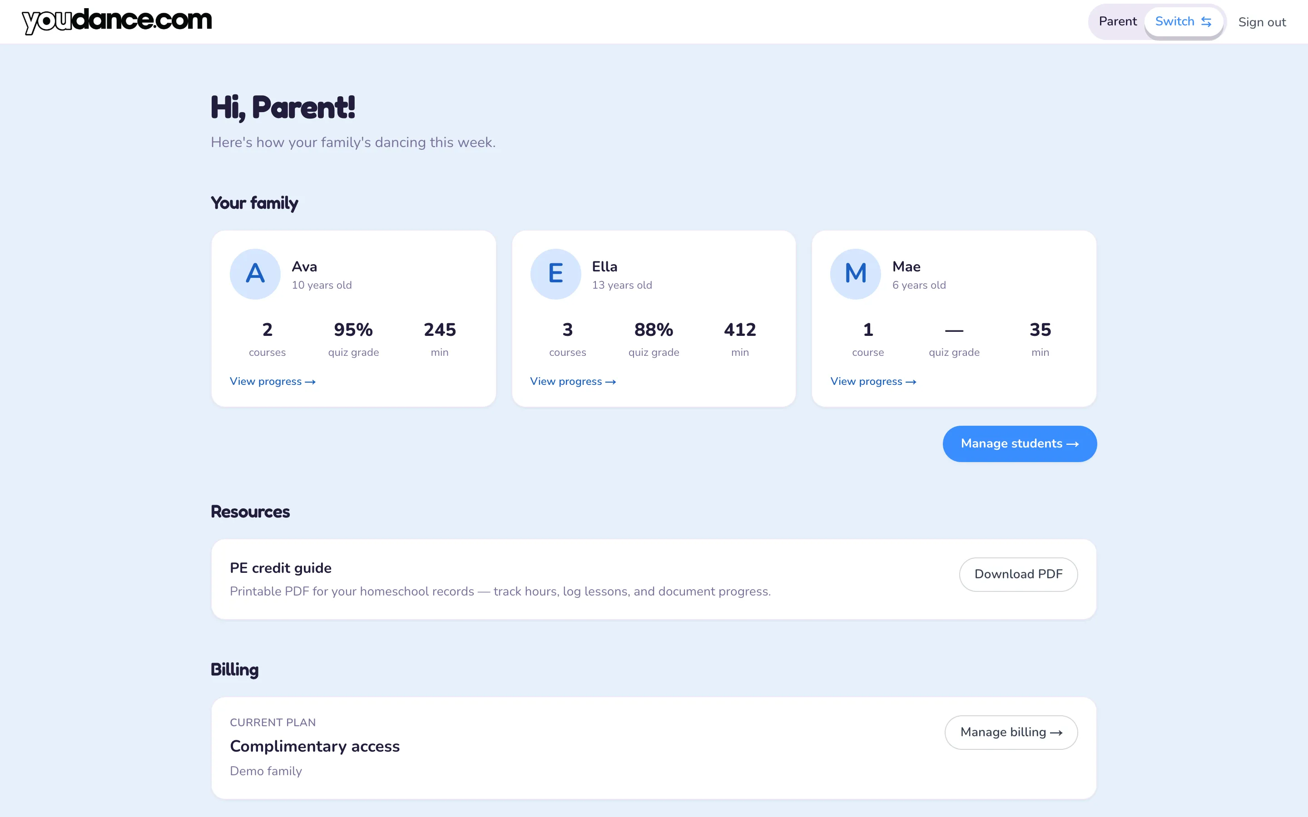The image size is (1308, 817).
Task: Click the Switch role button
Action: pos(1183,22)
